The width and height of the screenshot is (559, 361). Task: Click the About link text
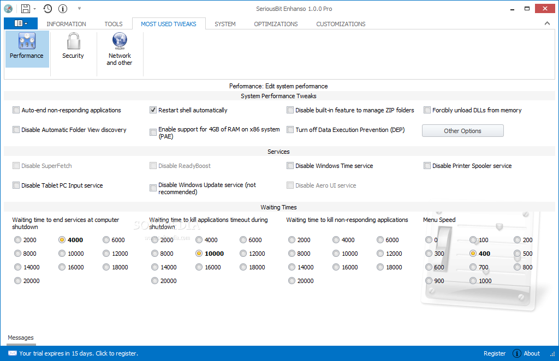[532, 353]
